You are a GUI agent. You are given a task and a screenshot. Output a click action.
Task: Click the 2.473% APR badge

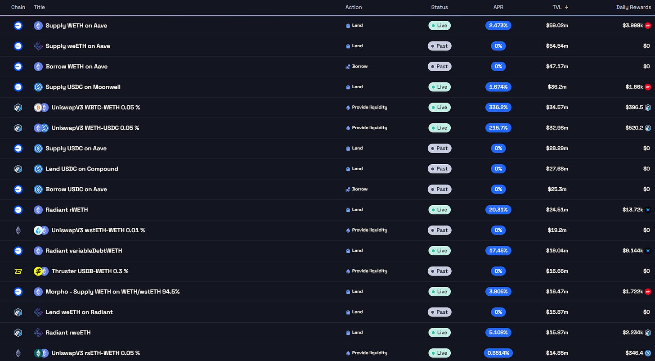[x=498, y=26]
